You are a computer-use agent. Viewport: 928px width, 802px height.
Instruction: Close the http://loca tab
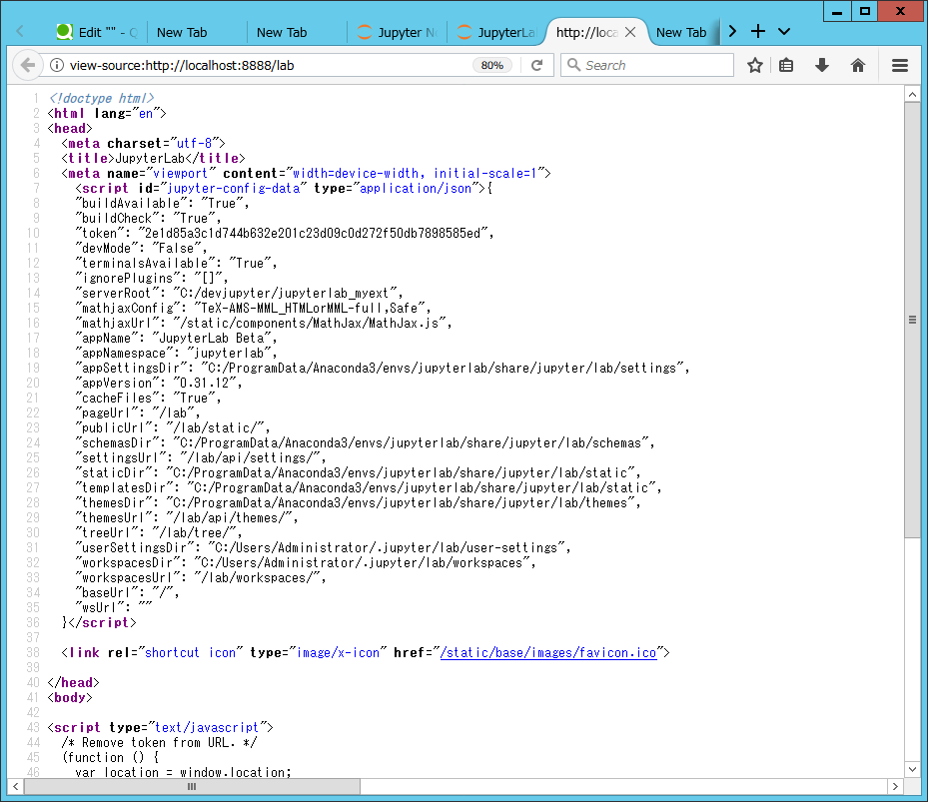(x=630, y=32)
